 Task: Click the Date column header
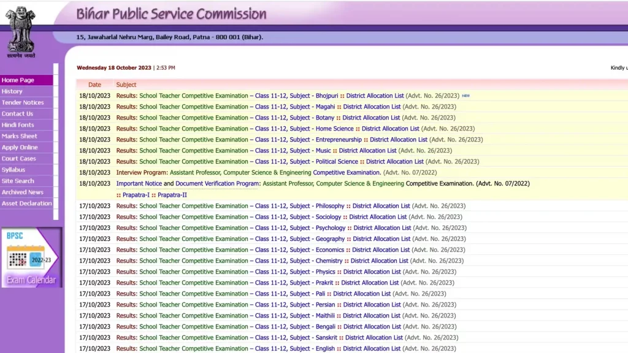[x=94, y=85]
